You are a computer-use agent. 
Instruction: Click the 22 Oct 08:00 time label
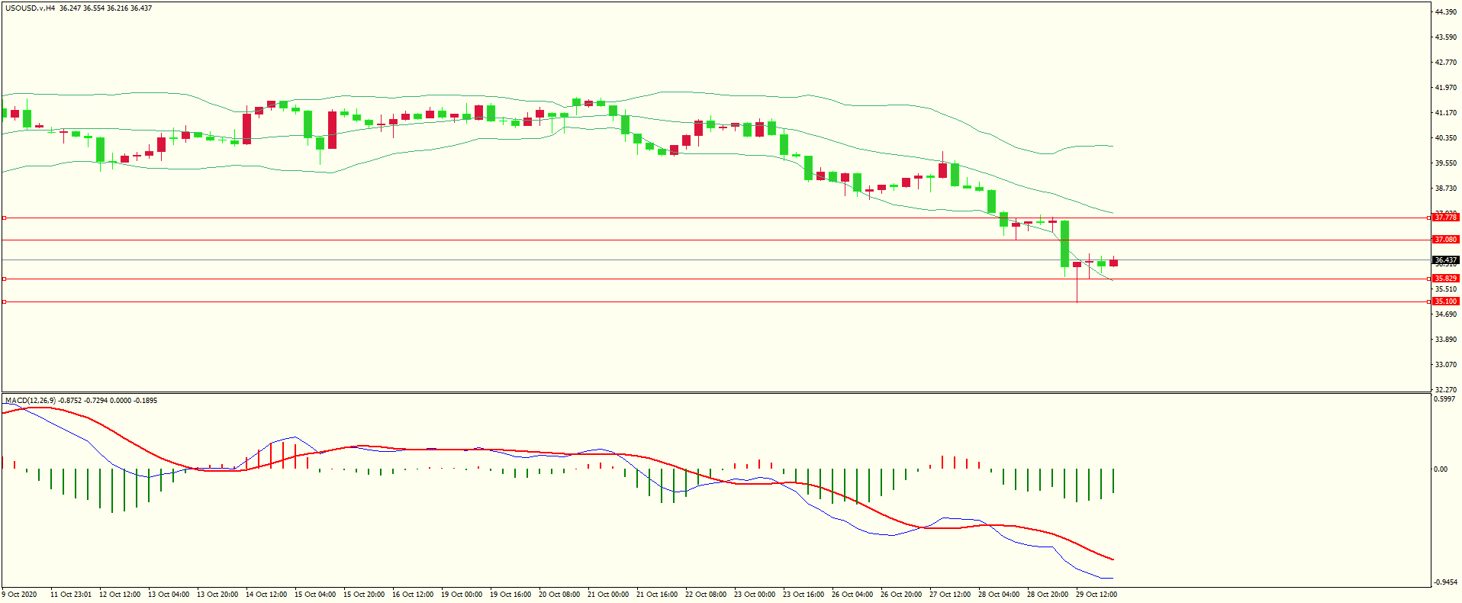tap(706, 595)
